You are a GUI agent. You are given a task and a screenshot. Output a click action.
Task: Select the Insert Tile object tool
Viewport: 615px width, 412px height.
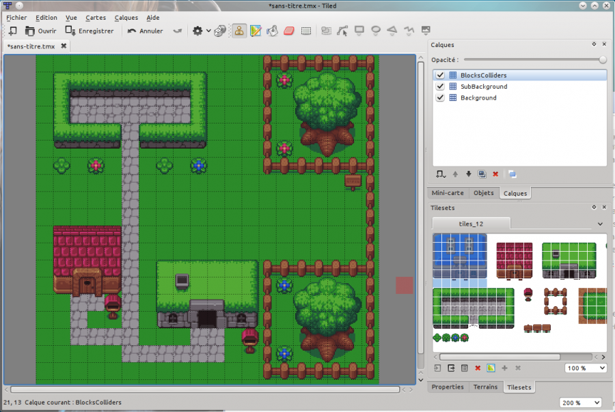(x=426, y=31)
